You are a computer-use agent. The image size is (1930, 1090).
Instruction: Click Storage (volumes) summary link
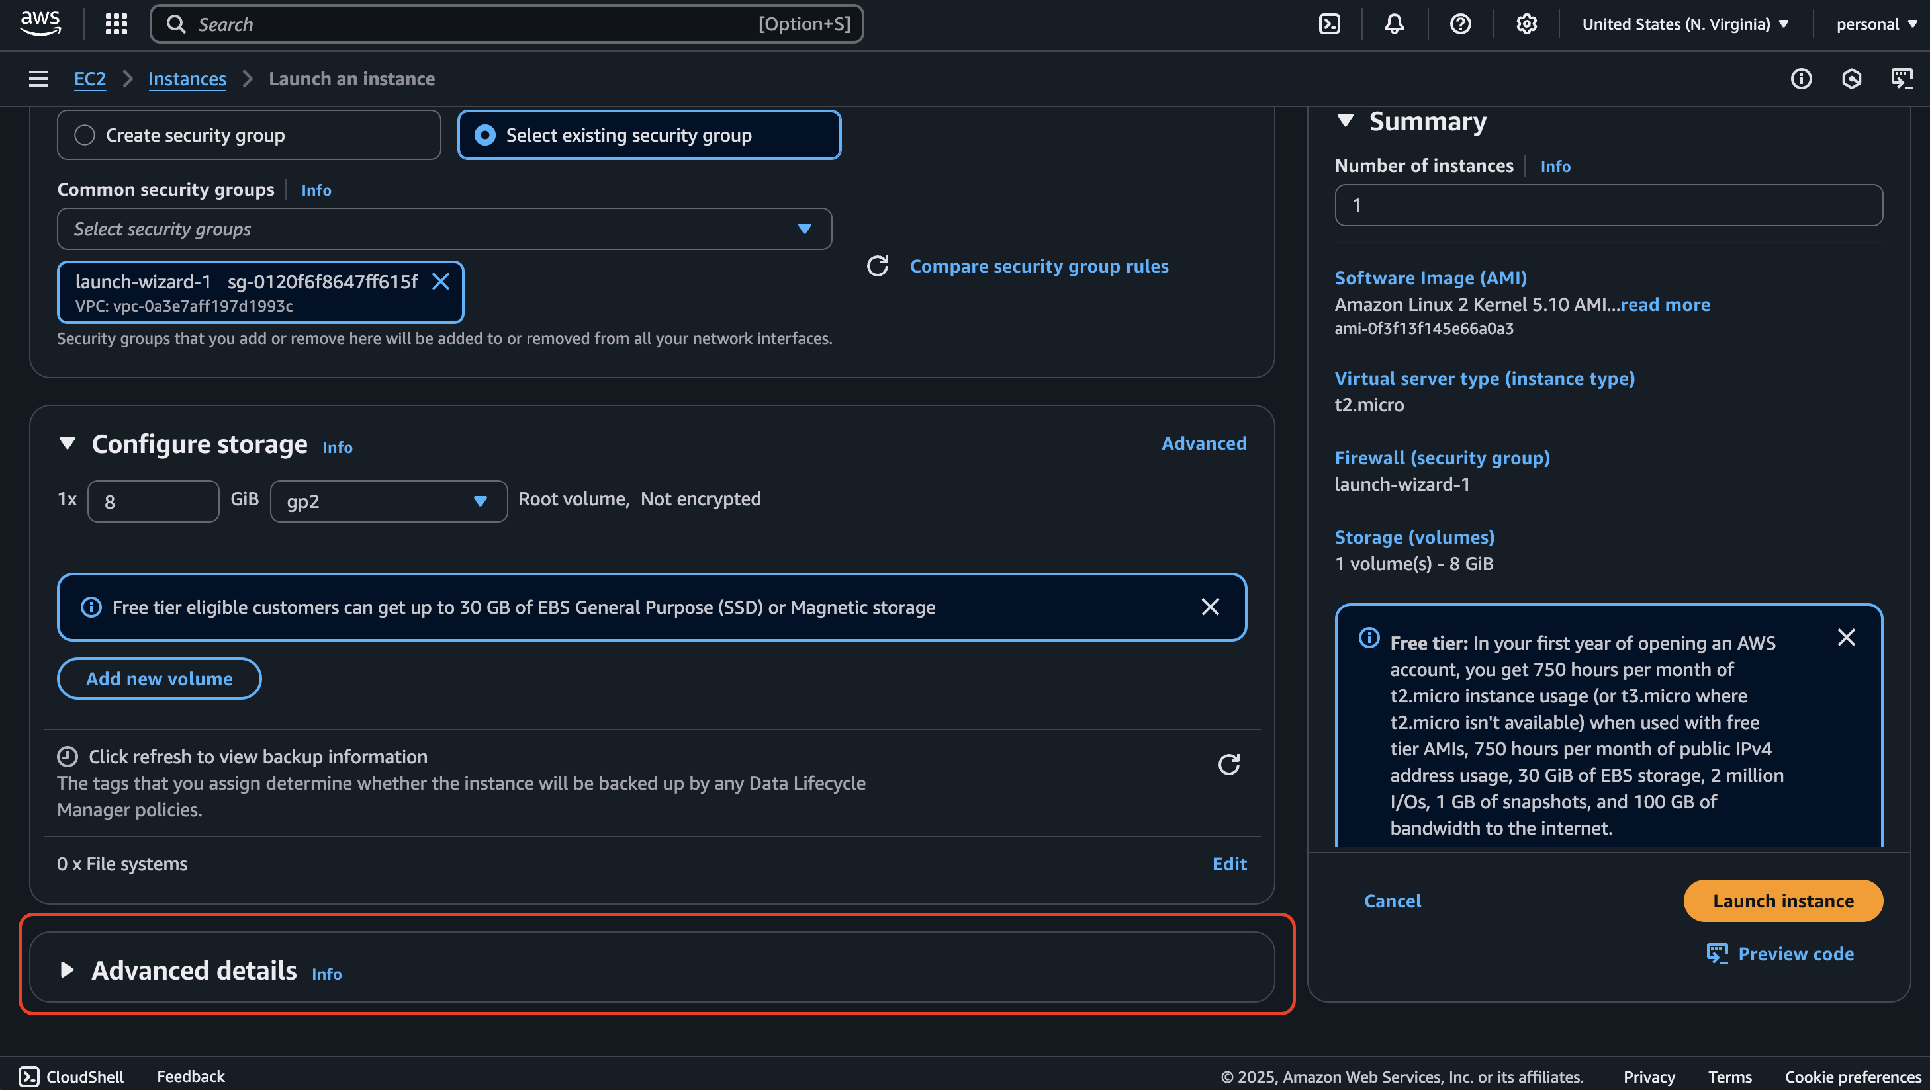(x=1414, y=537)
